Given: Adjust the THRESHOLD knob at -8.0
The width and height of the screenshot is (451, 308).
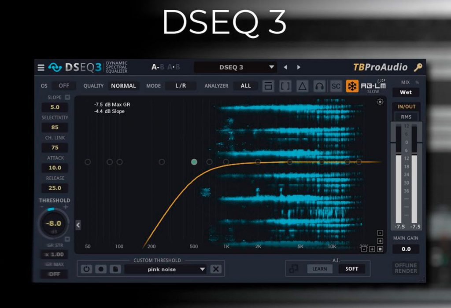Looking at the screenshot, I should 53,224.
